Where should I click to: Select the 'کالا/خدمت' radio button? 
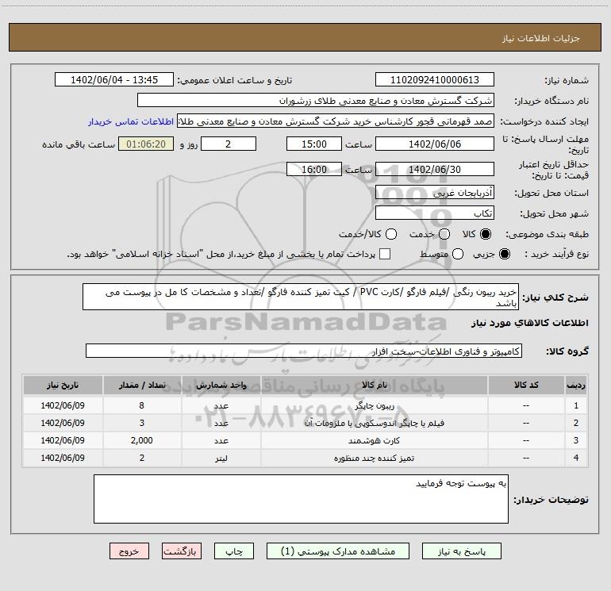click(x=391, y=234)
